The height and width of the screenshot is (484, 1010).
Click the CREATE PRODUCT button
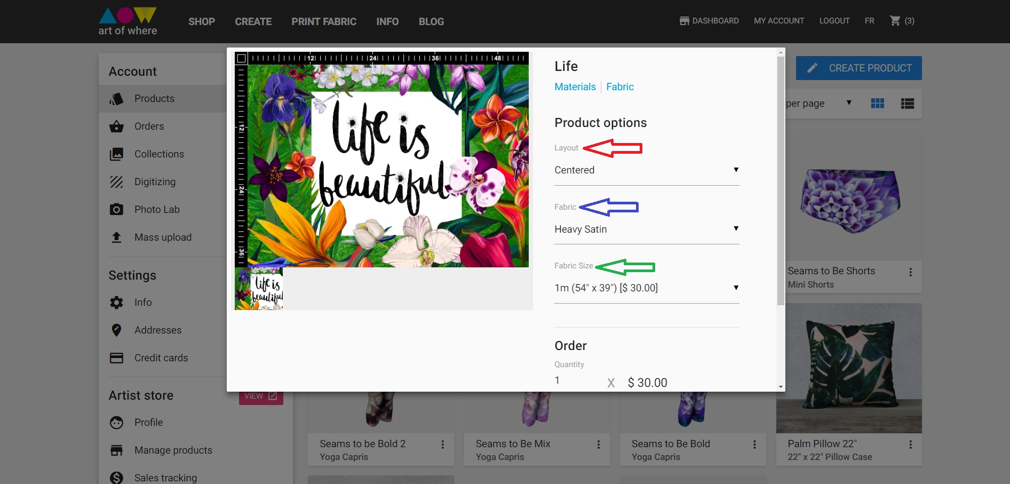[x=859, y=68]
